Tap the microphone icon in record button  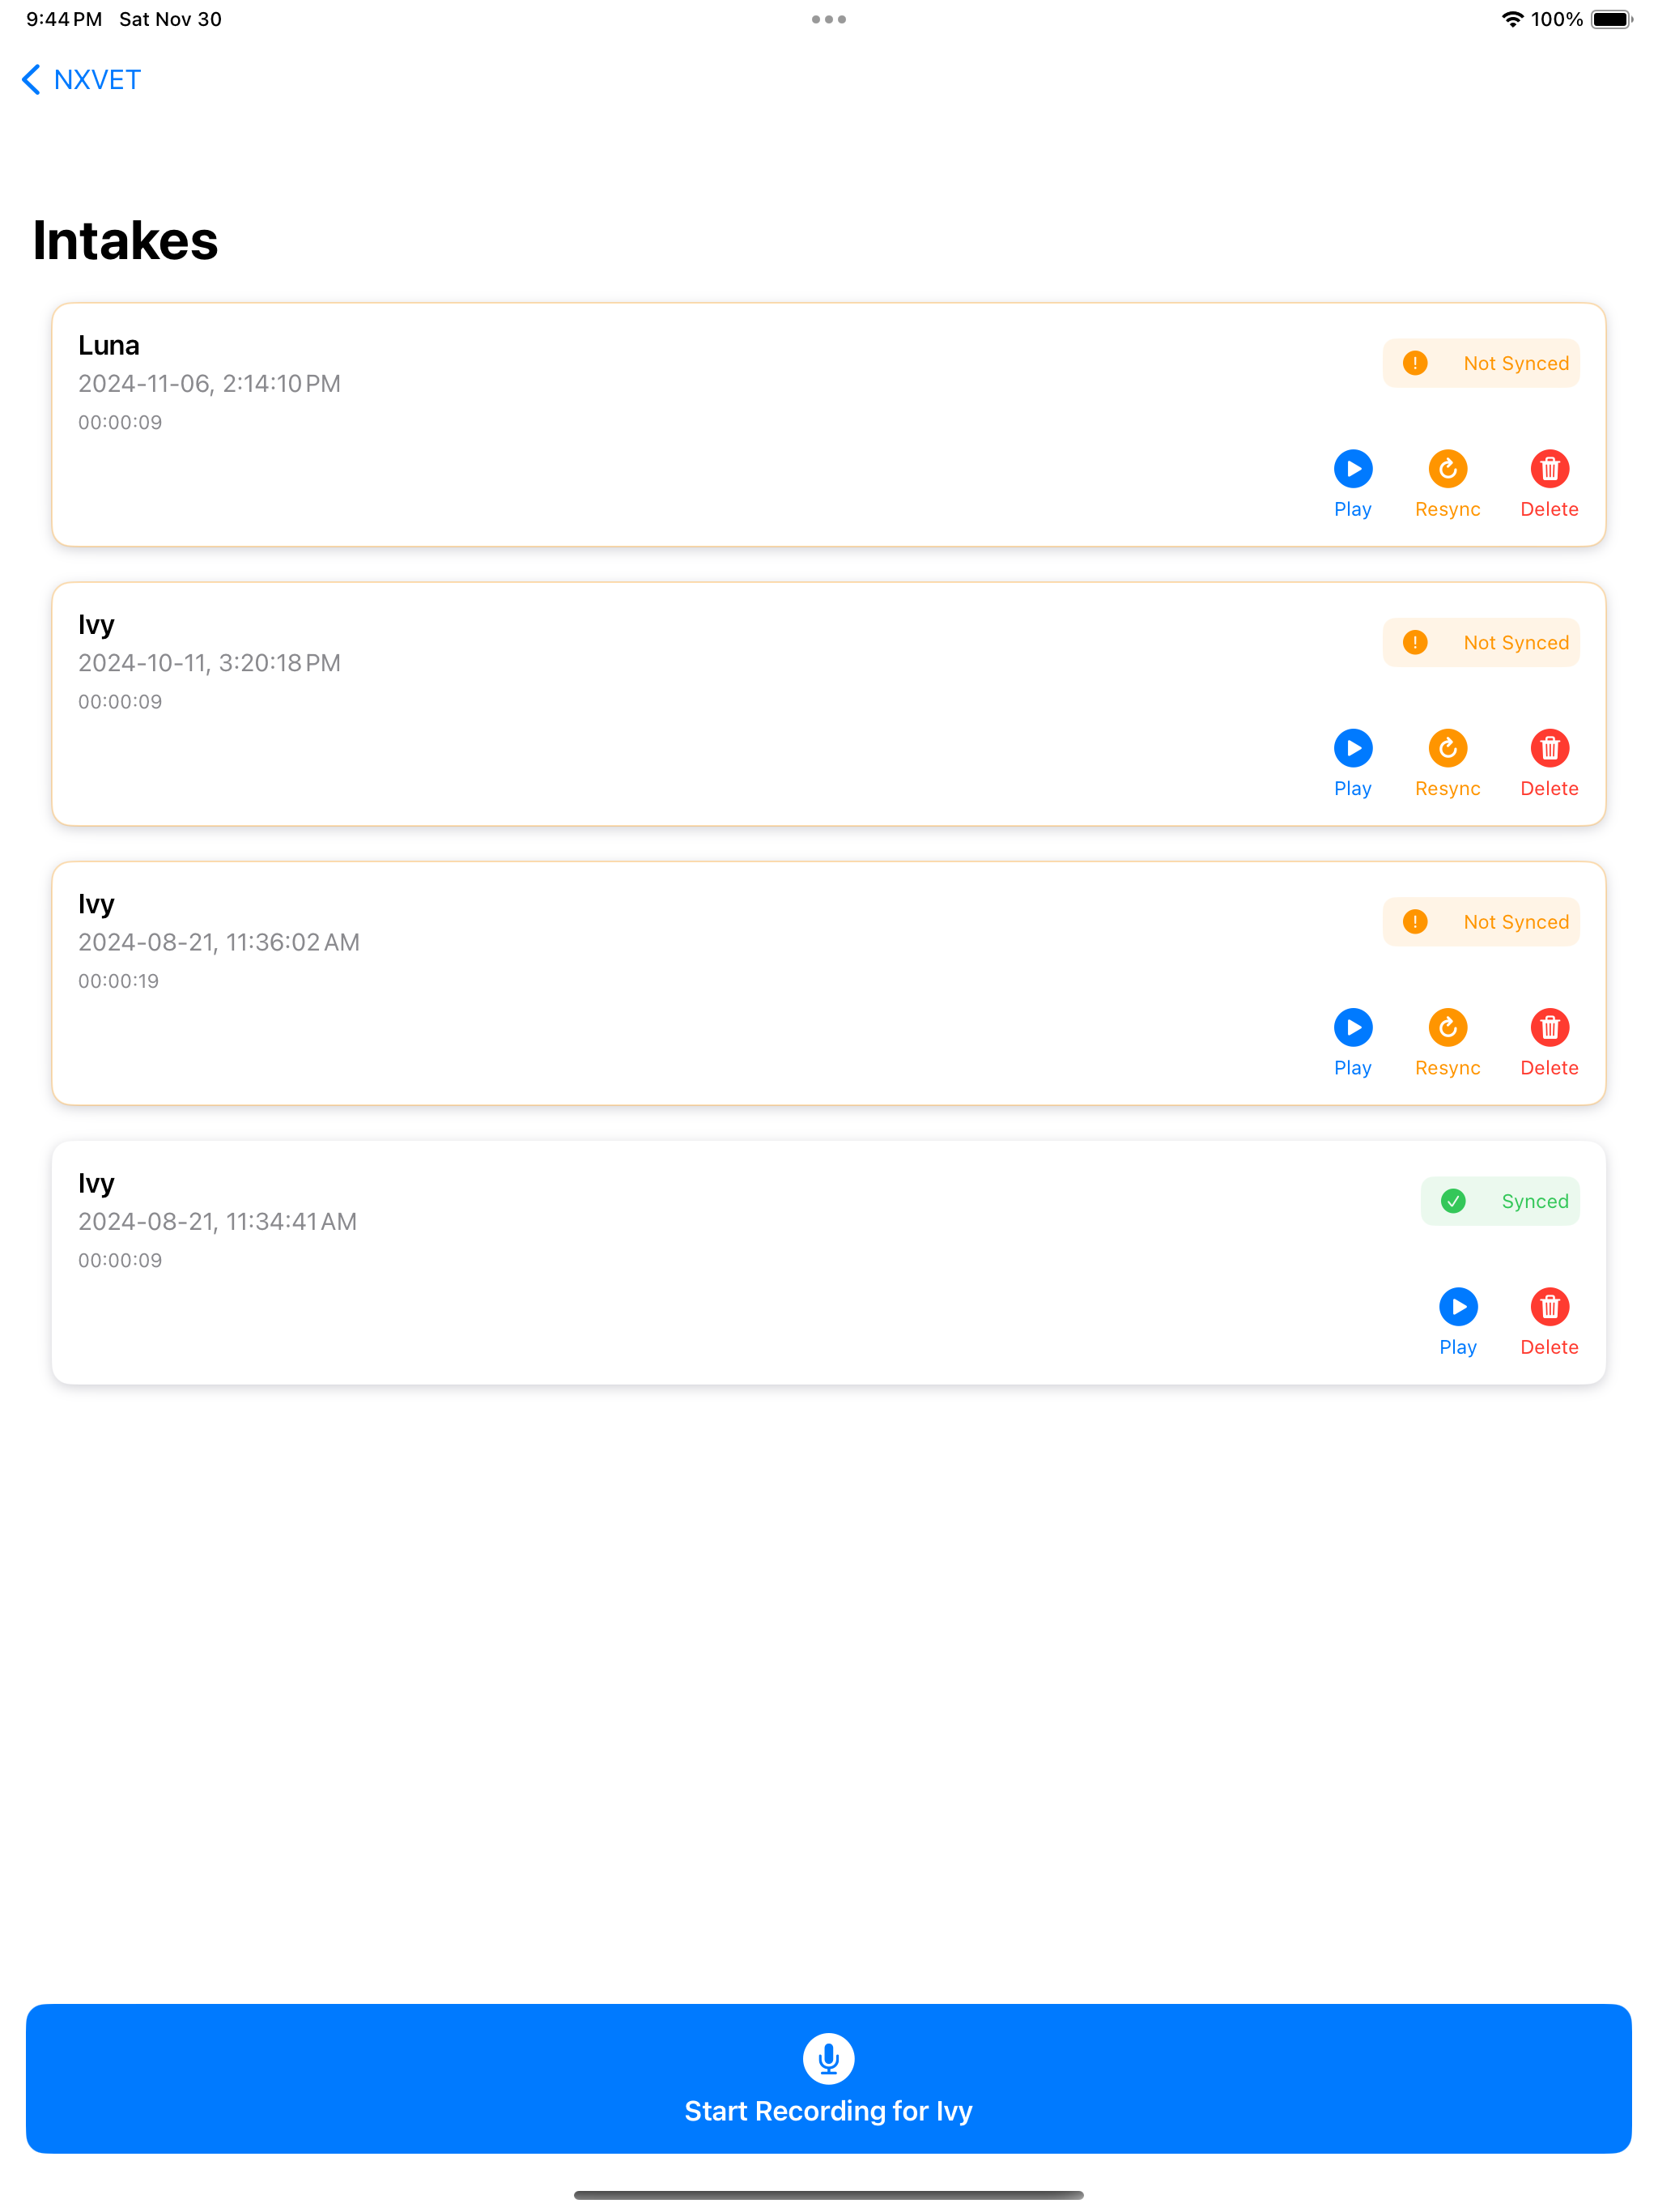coord(829,2058)
